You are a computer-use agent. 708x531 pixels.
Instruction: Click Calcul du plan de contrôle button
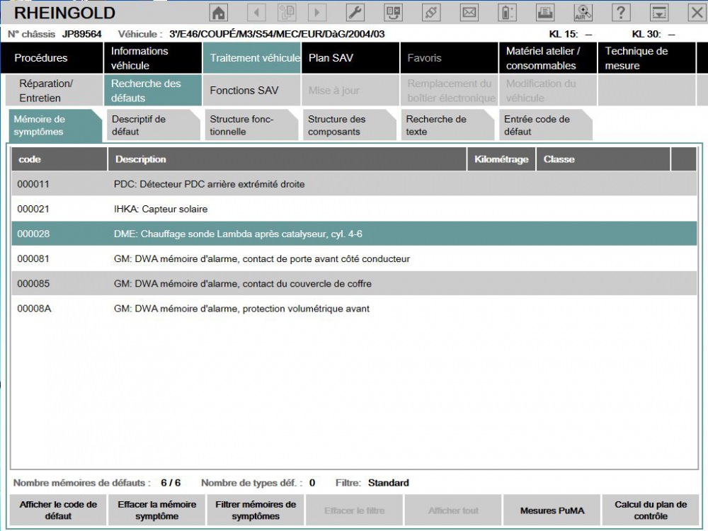coord(651,510)
